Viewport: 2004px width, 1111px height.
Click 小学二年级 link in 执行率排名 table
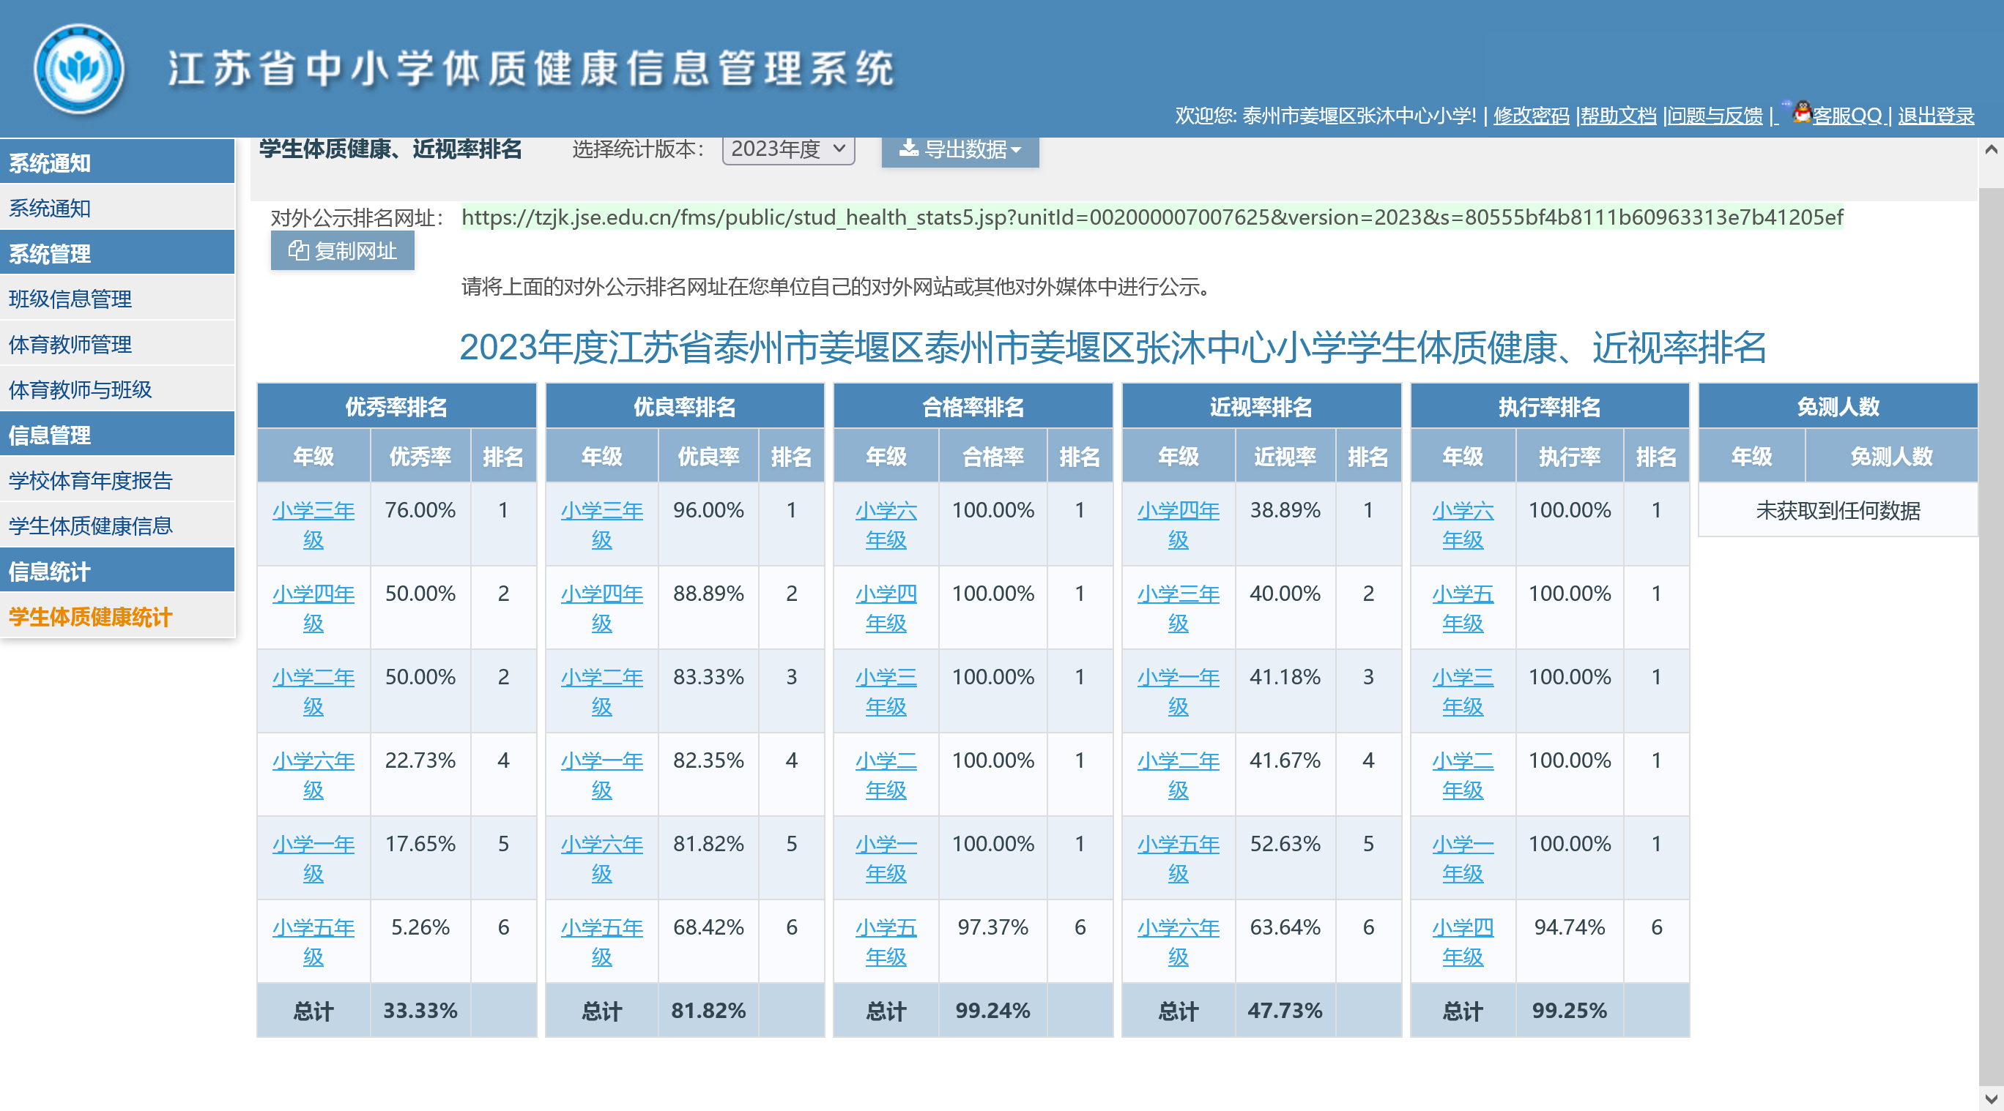(x=1463, y=774)
